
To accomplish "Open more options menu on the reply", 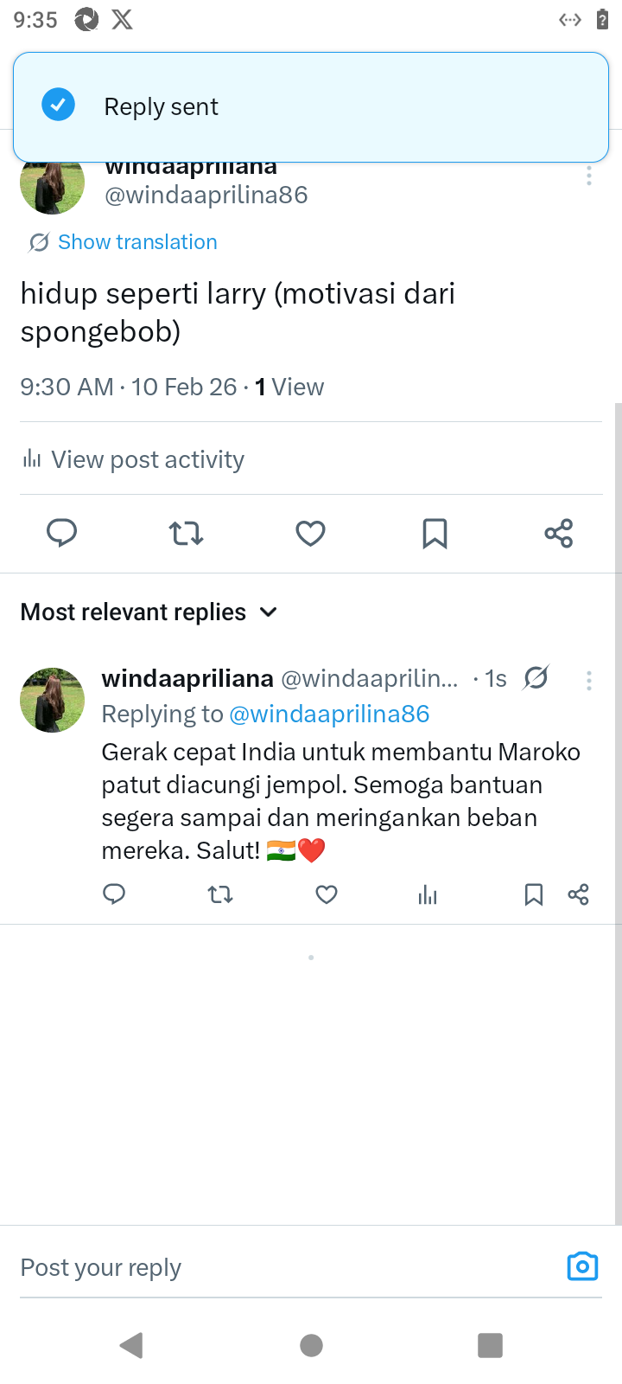I will point(589,681).
